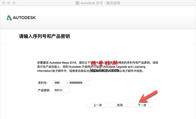The height and width of the screenshot is (119, 196).
Task: Click the 产品密钥 label
Action: click(x=44, y=90)
